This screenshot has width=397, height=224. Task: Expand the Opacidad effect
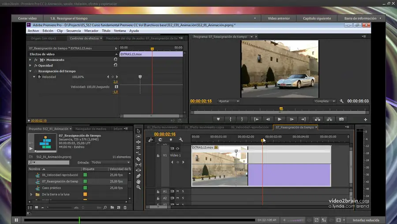[30, 65]
